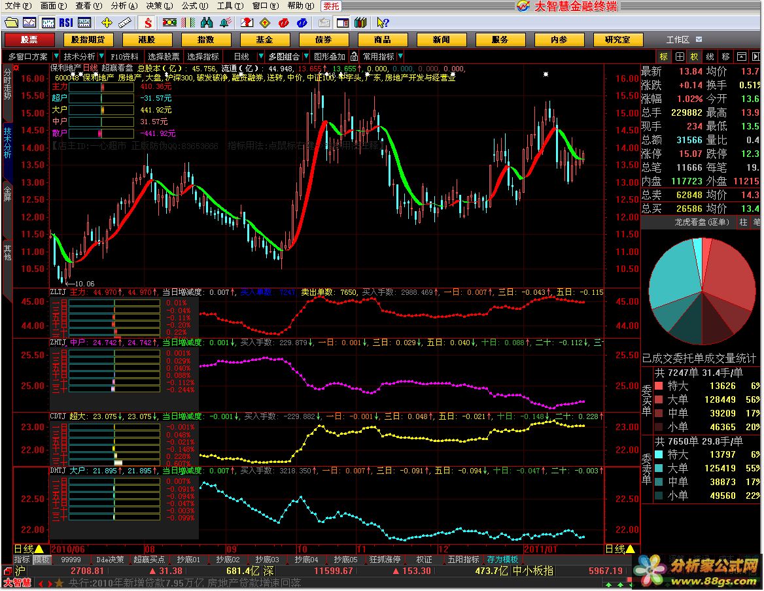Click right 日线 period selector with yellow triangle

pyautogui.click(x=620, y=549)
